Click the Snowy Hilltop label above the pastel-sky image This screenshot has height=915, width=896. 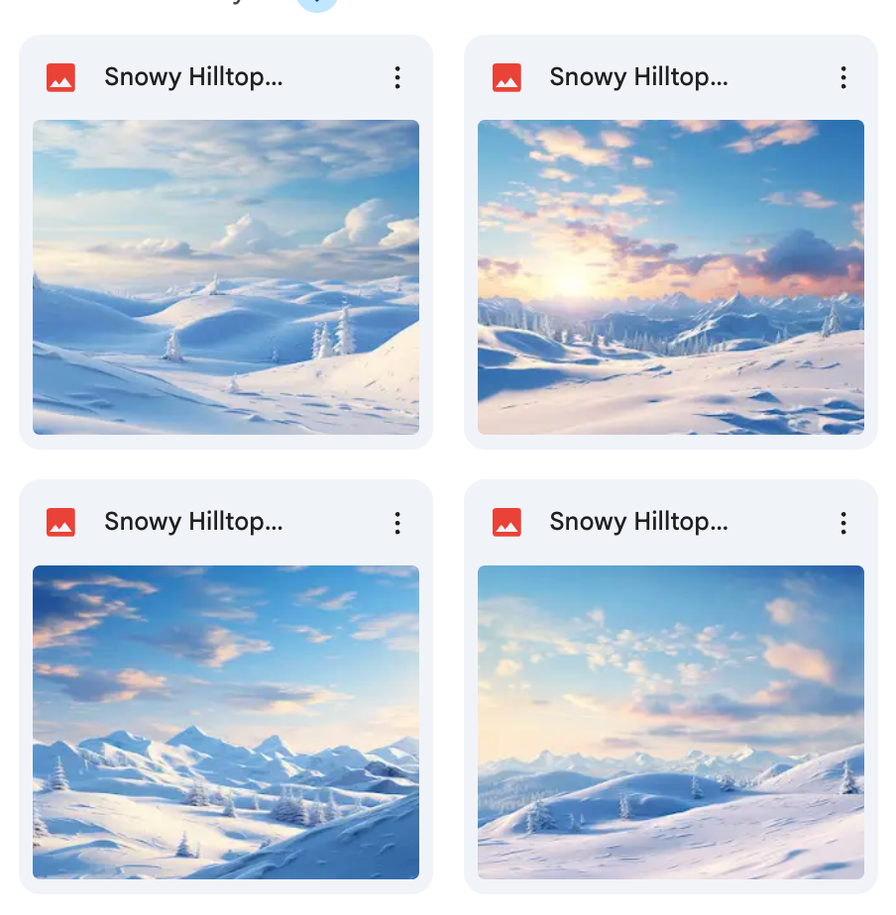pyautogui.click(x=638, y=522)
